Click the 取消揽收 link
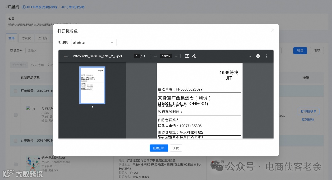332x180 pixels. click(x=308, y=120)
